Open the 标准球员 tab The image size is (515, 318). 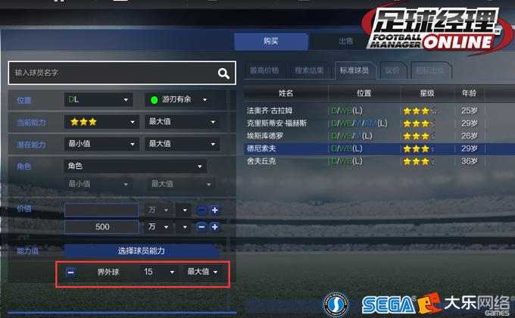point(354,70)
